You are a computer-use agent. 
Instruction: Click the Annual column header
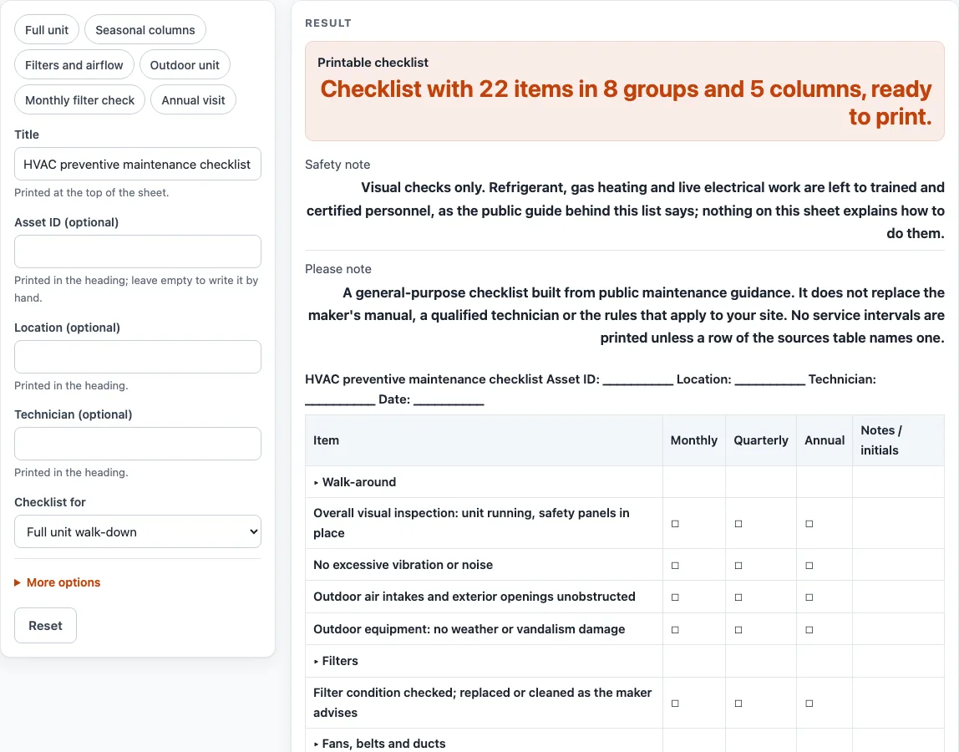point(825,440)
